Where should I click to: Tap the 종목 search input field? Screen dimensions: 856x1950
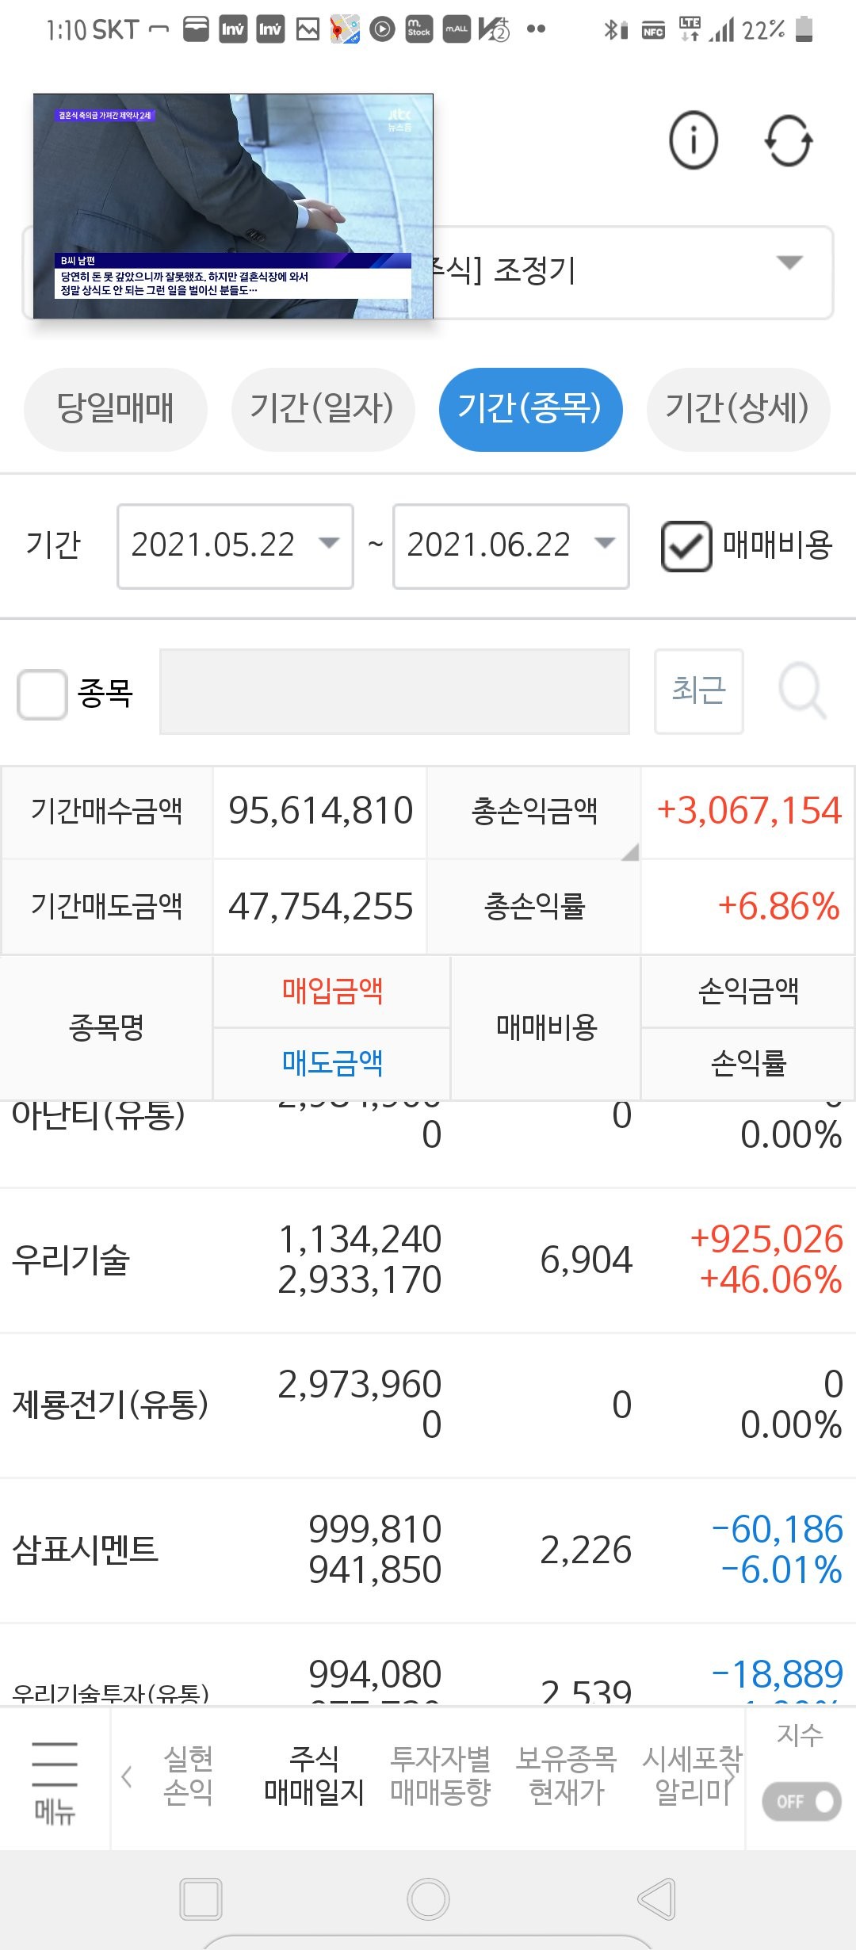point(395,691)
